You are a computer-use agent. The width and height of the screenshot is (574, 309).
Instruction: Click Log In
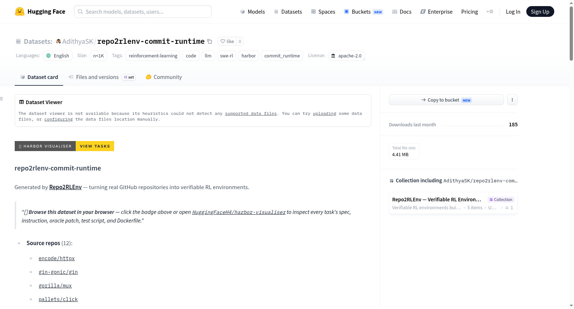click(513, 11)
